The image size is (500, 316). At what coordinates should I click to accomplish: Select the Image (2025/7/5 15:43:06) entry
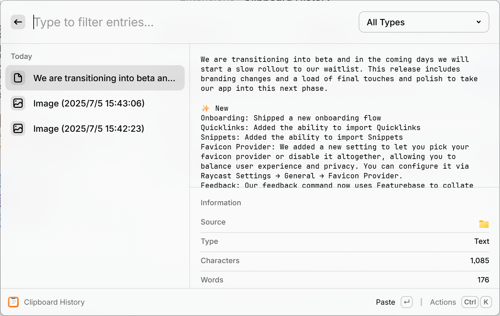tap(95, 103)
